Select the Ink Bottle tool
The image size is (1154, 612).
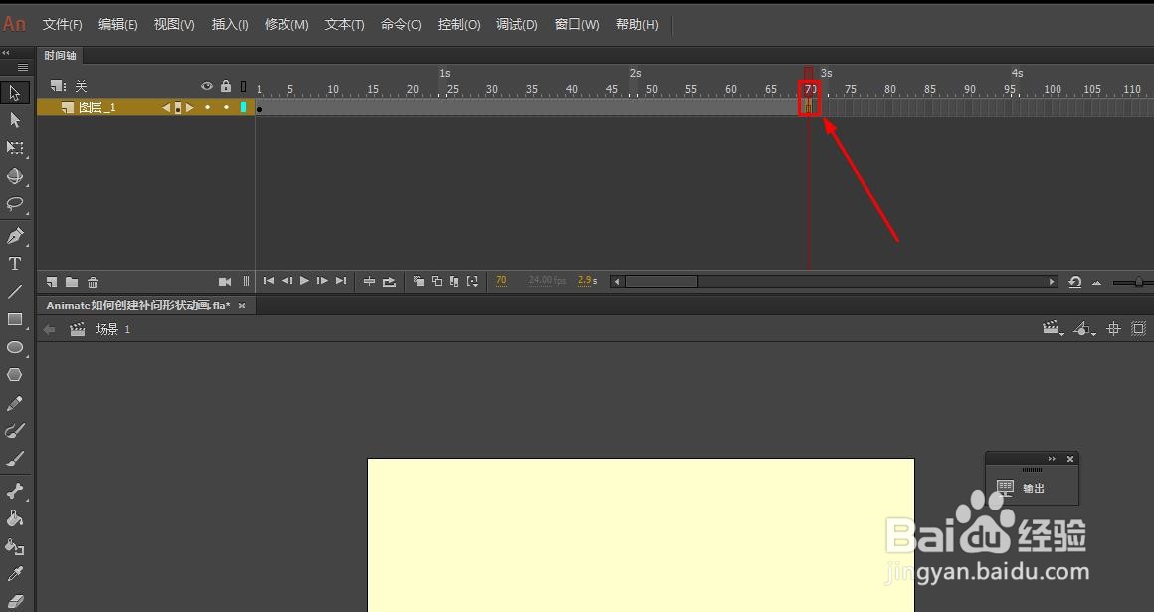15,546
